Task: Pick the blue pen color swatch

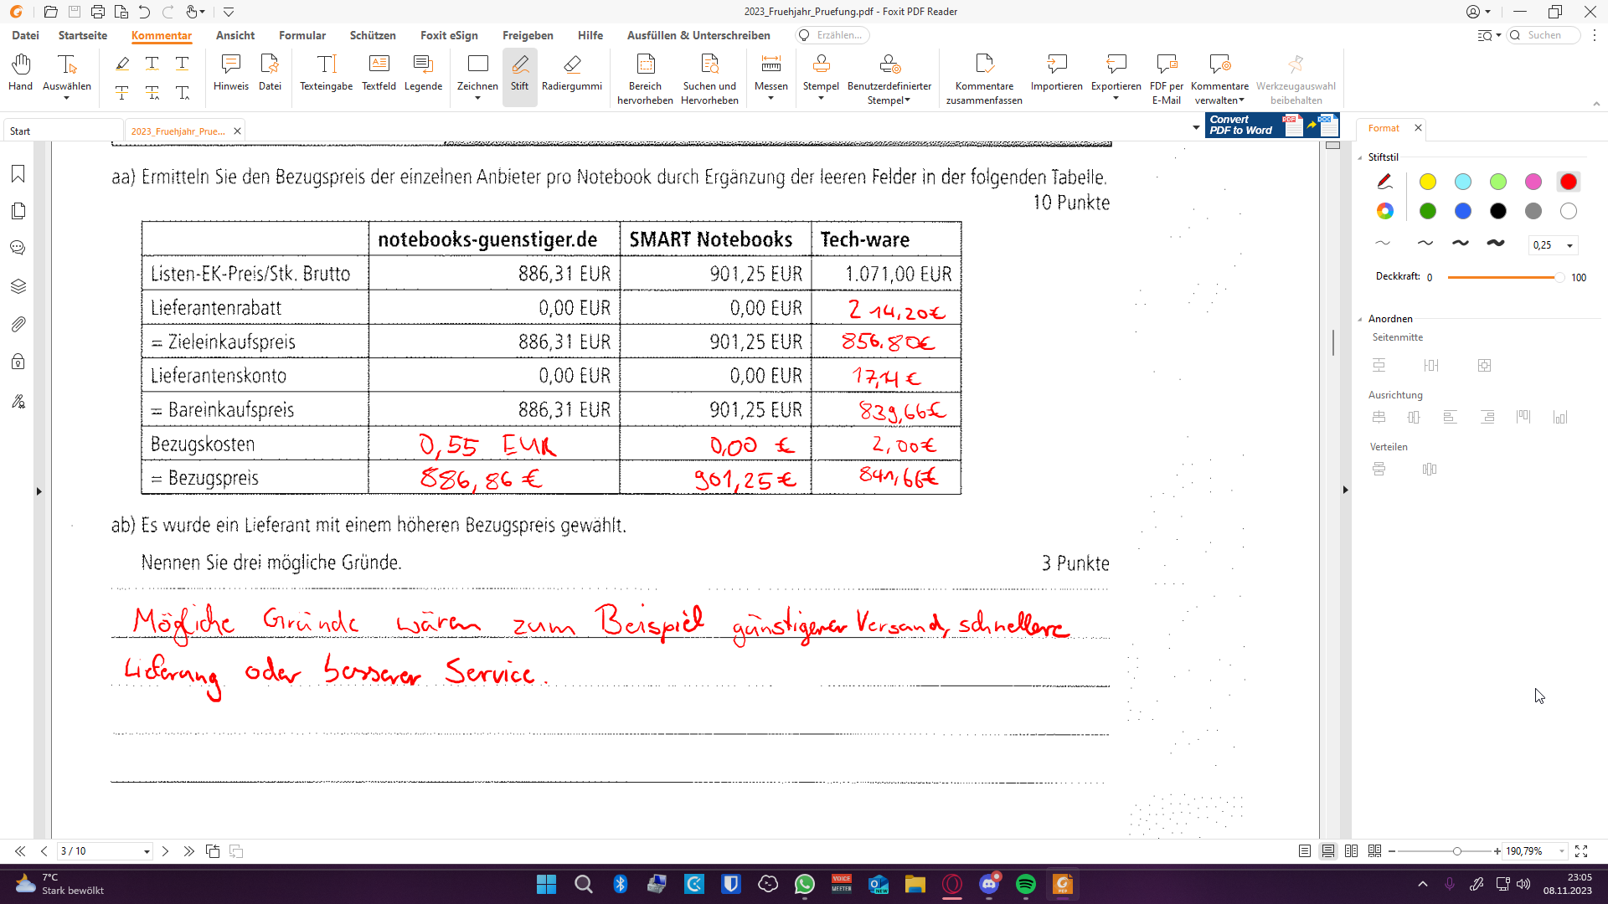Action: tap(1462, 211)
